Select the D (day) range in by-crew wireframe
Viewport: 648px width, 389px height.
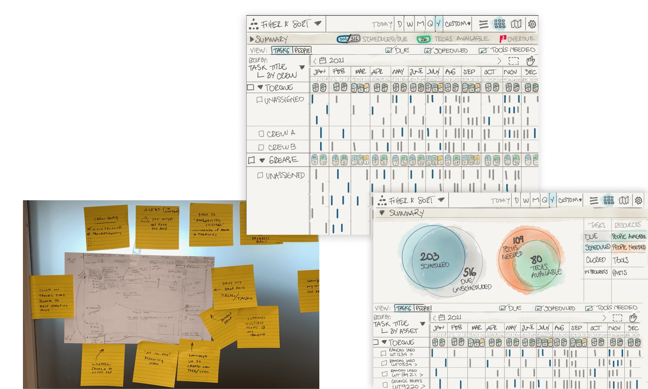coord(400,24)
